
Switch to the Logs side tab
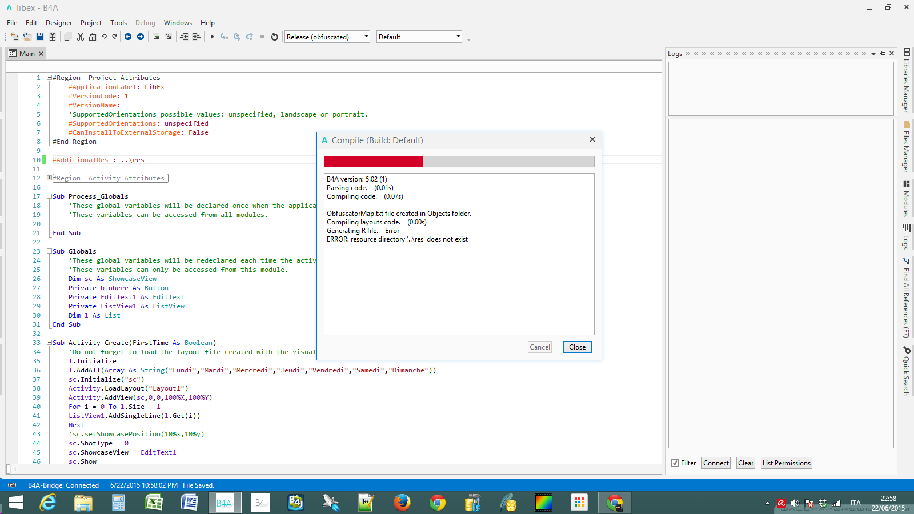(907, 236)
